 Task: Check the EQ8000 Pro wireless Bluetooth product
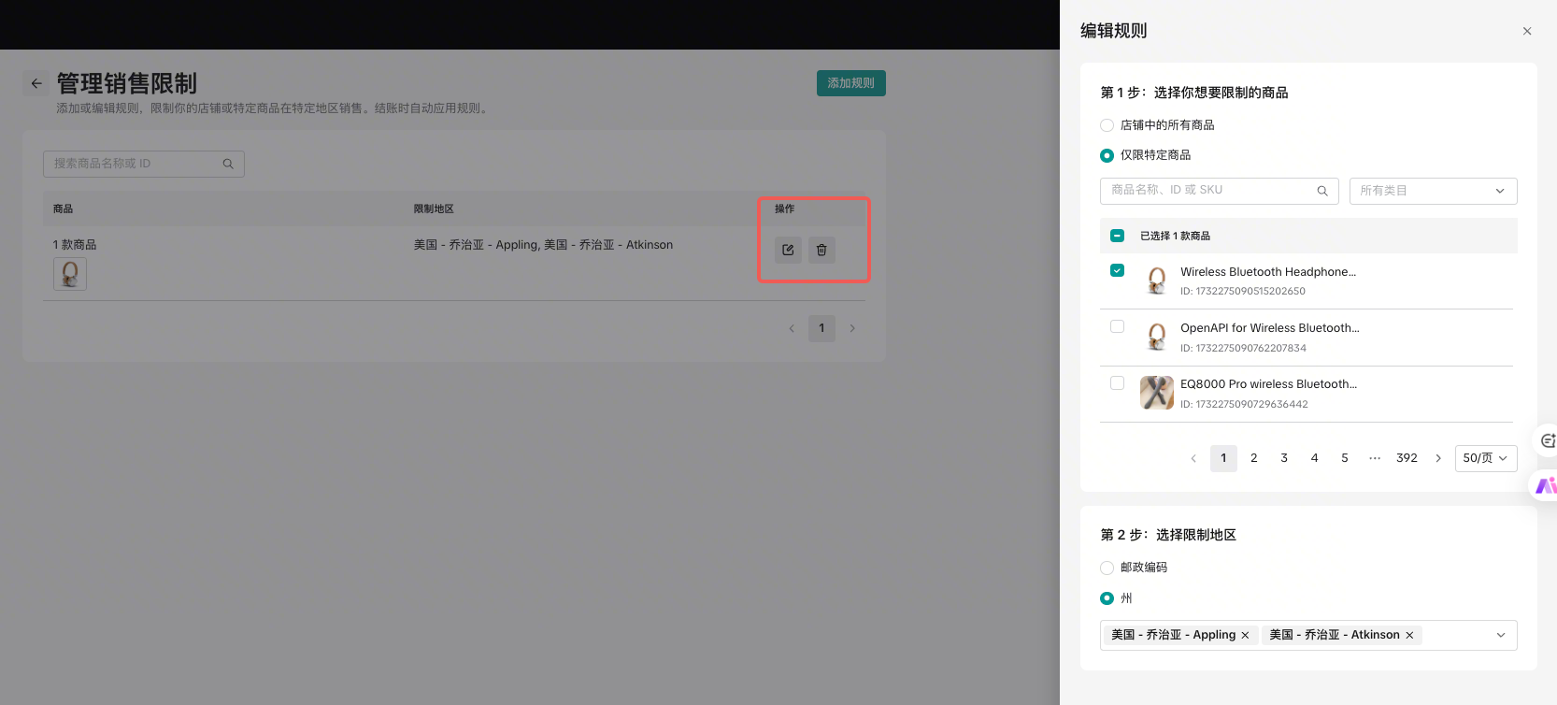point(1117,382)
